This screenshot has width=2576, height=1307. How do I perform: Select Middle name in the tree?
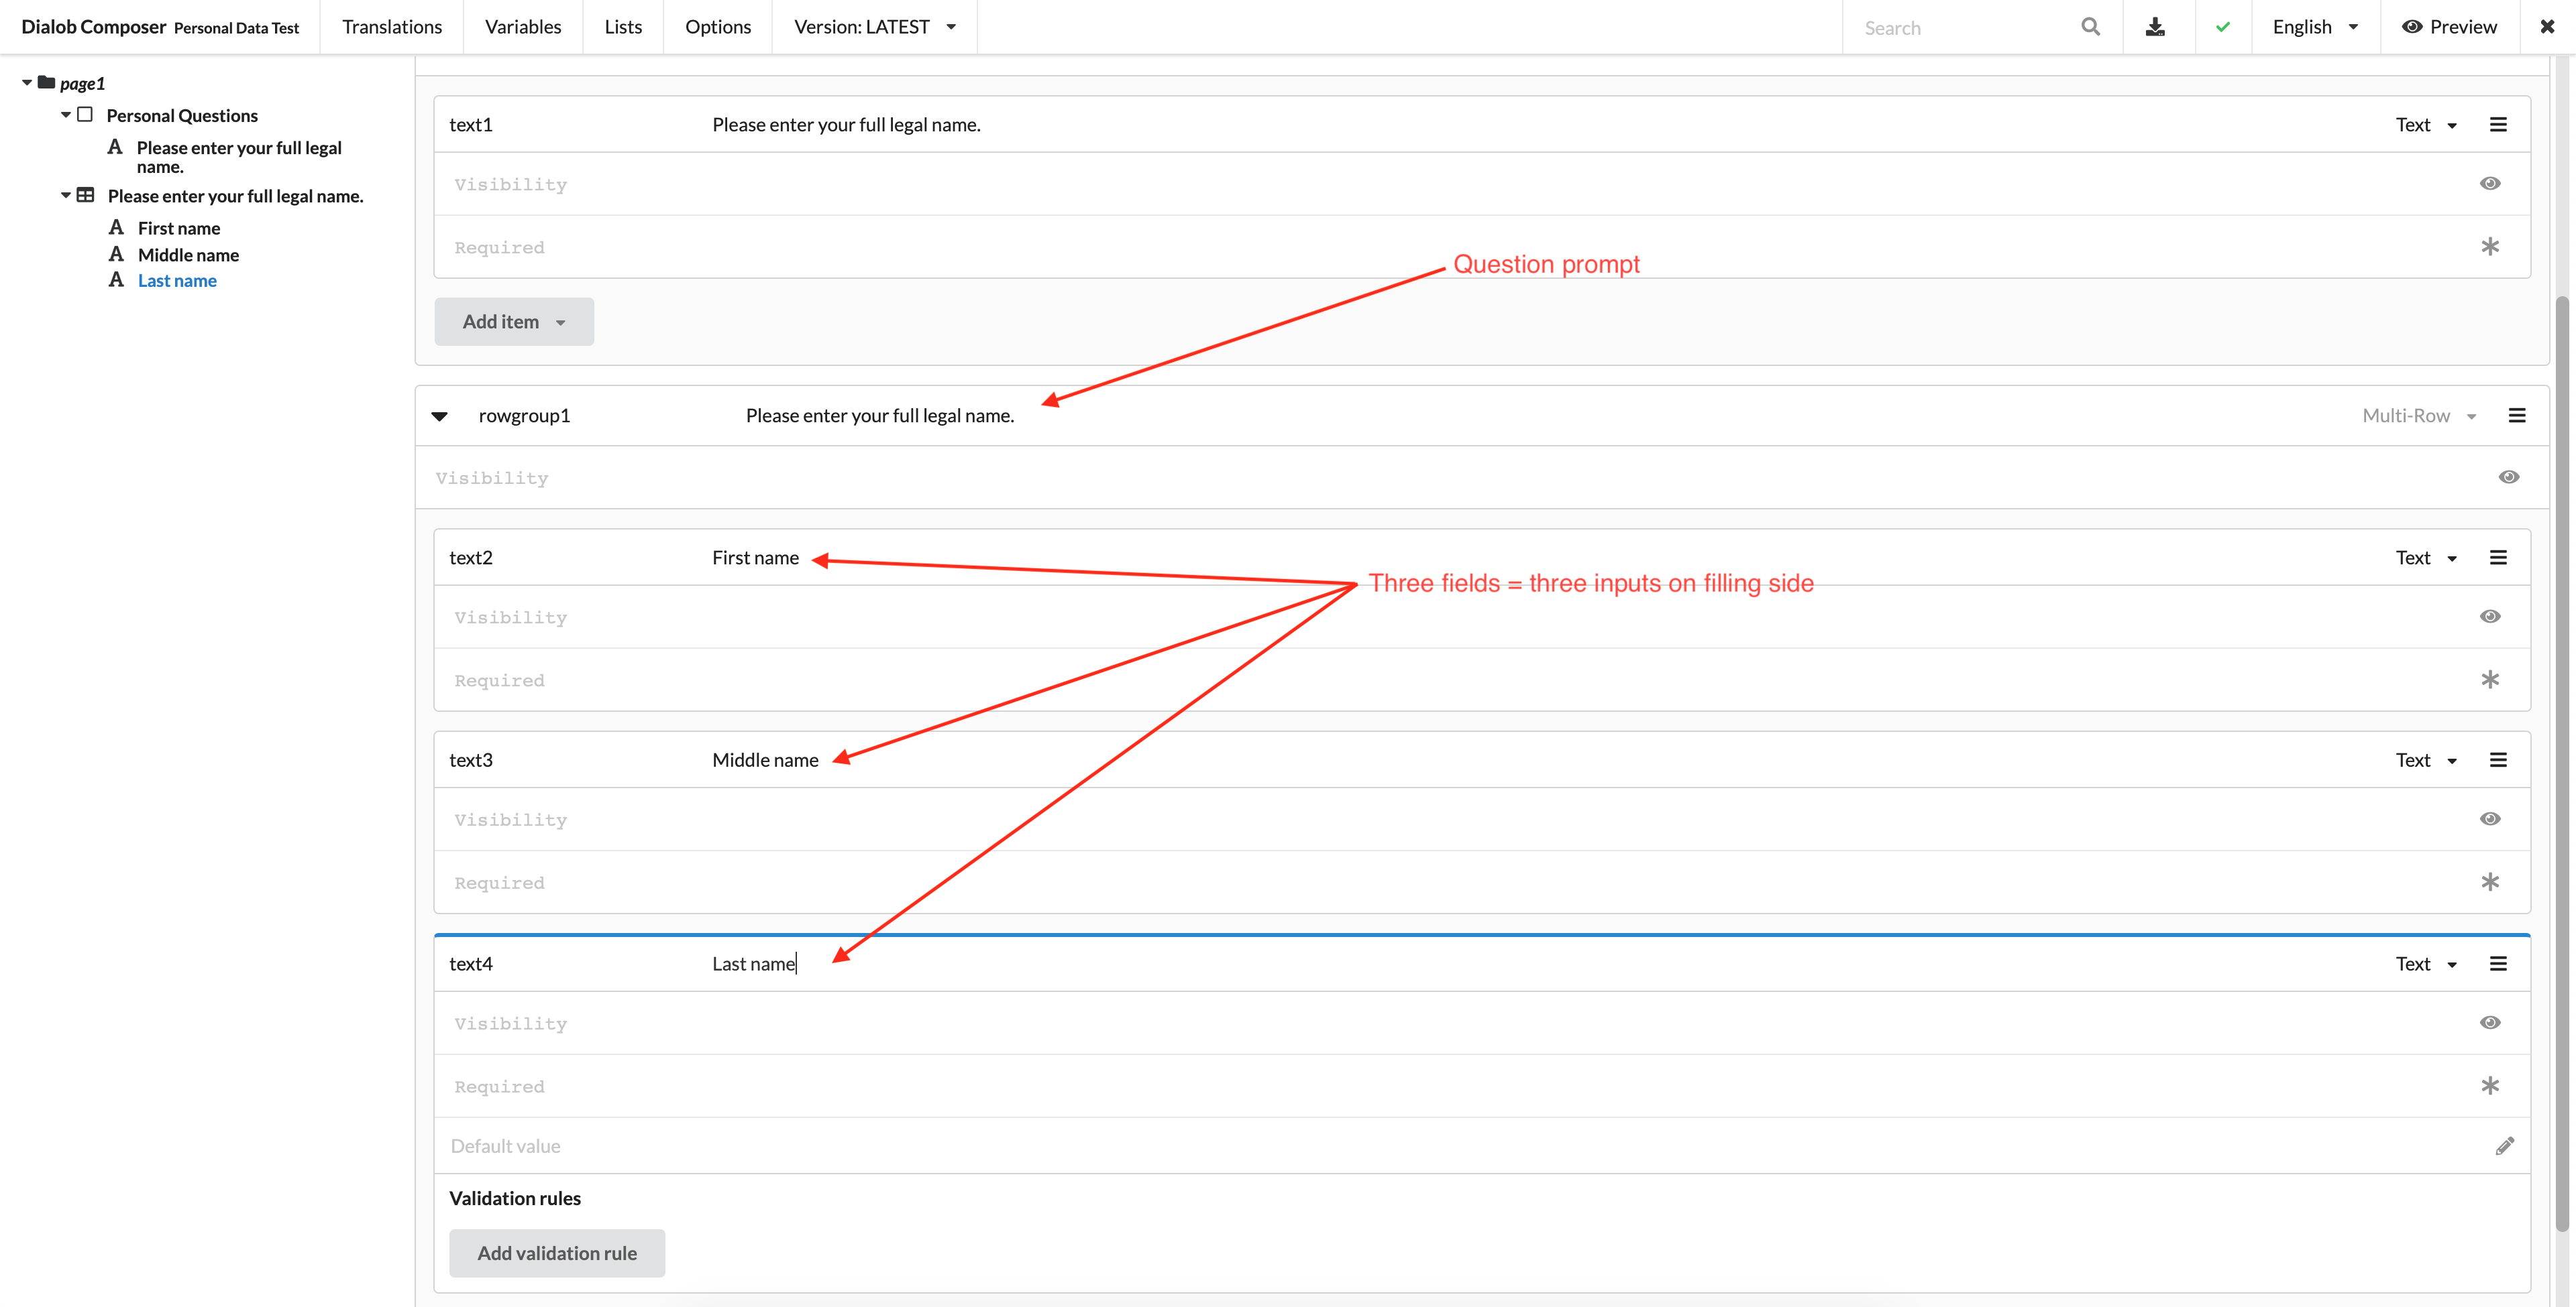pyautogui.click(x=188, y=255)
